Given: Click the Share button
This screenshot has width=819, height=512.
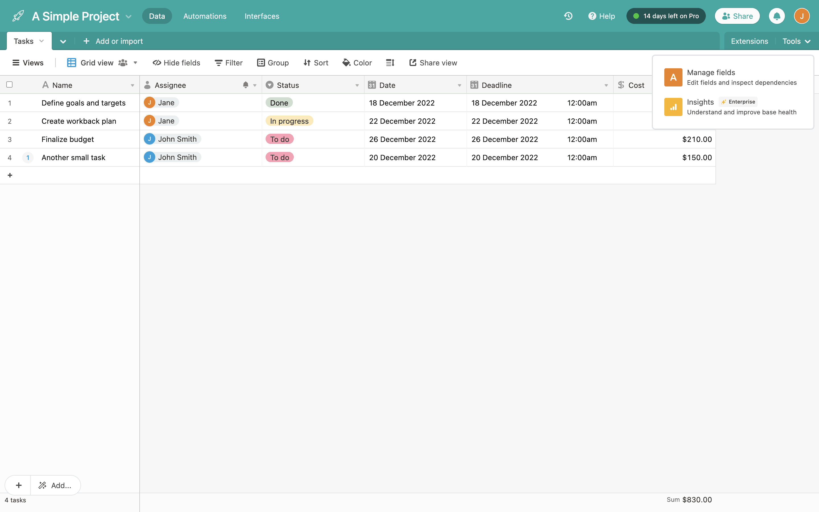Looking at the screenshot, I should tap(737, 16).
